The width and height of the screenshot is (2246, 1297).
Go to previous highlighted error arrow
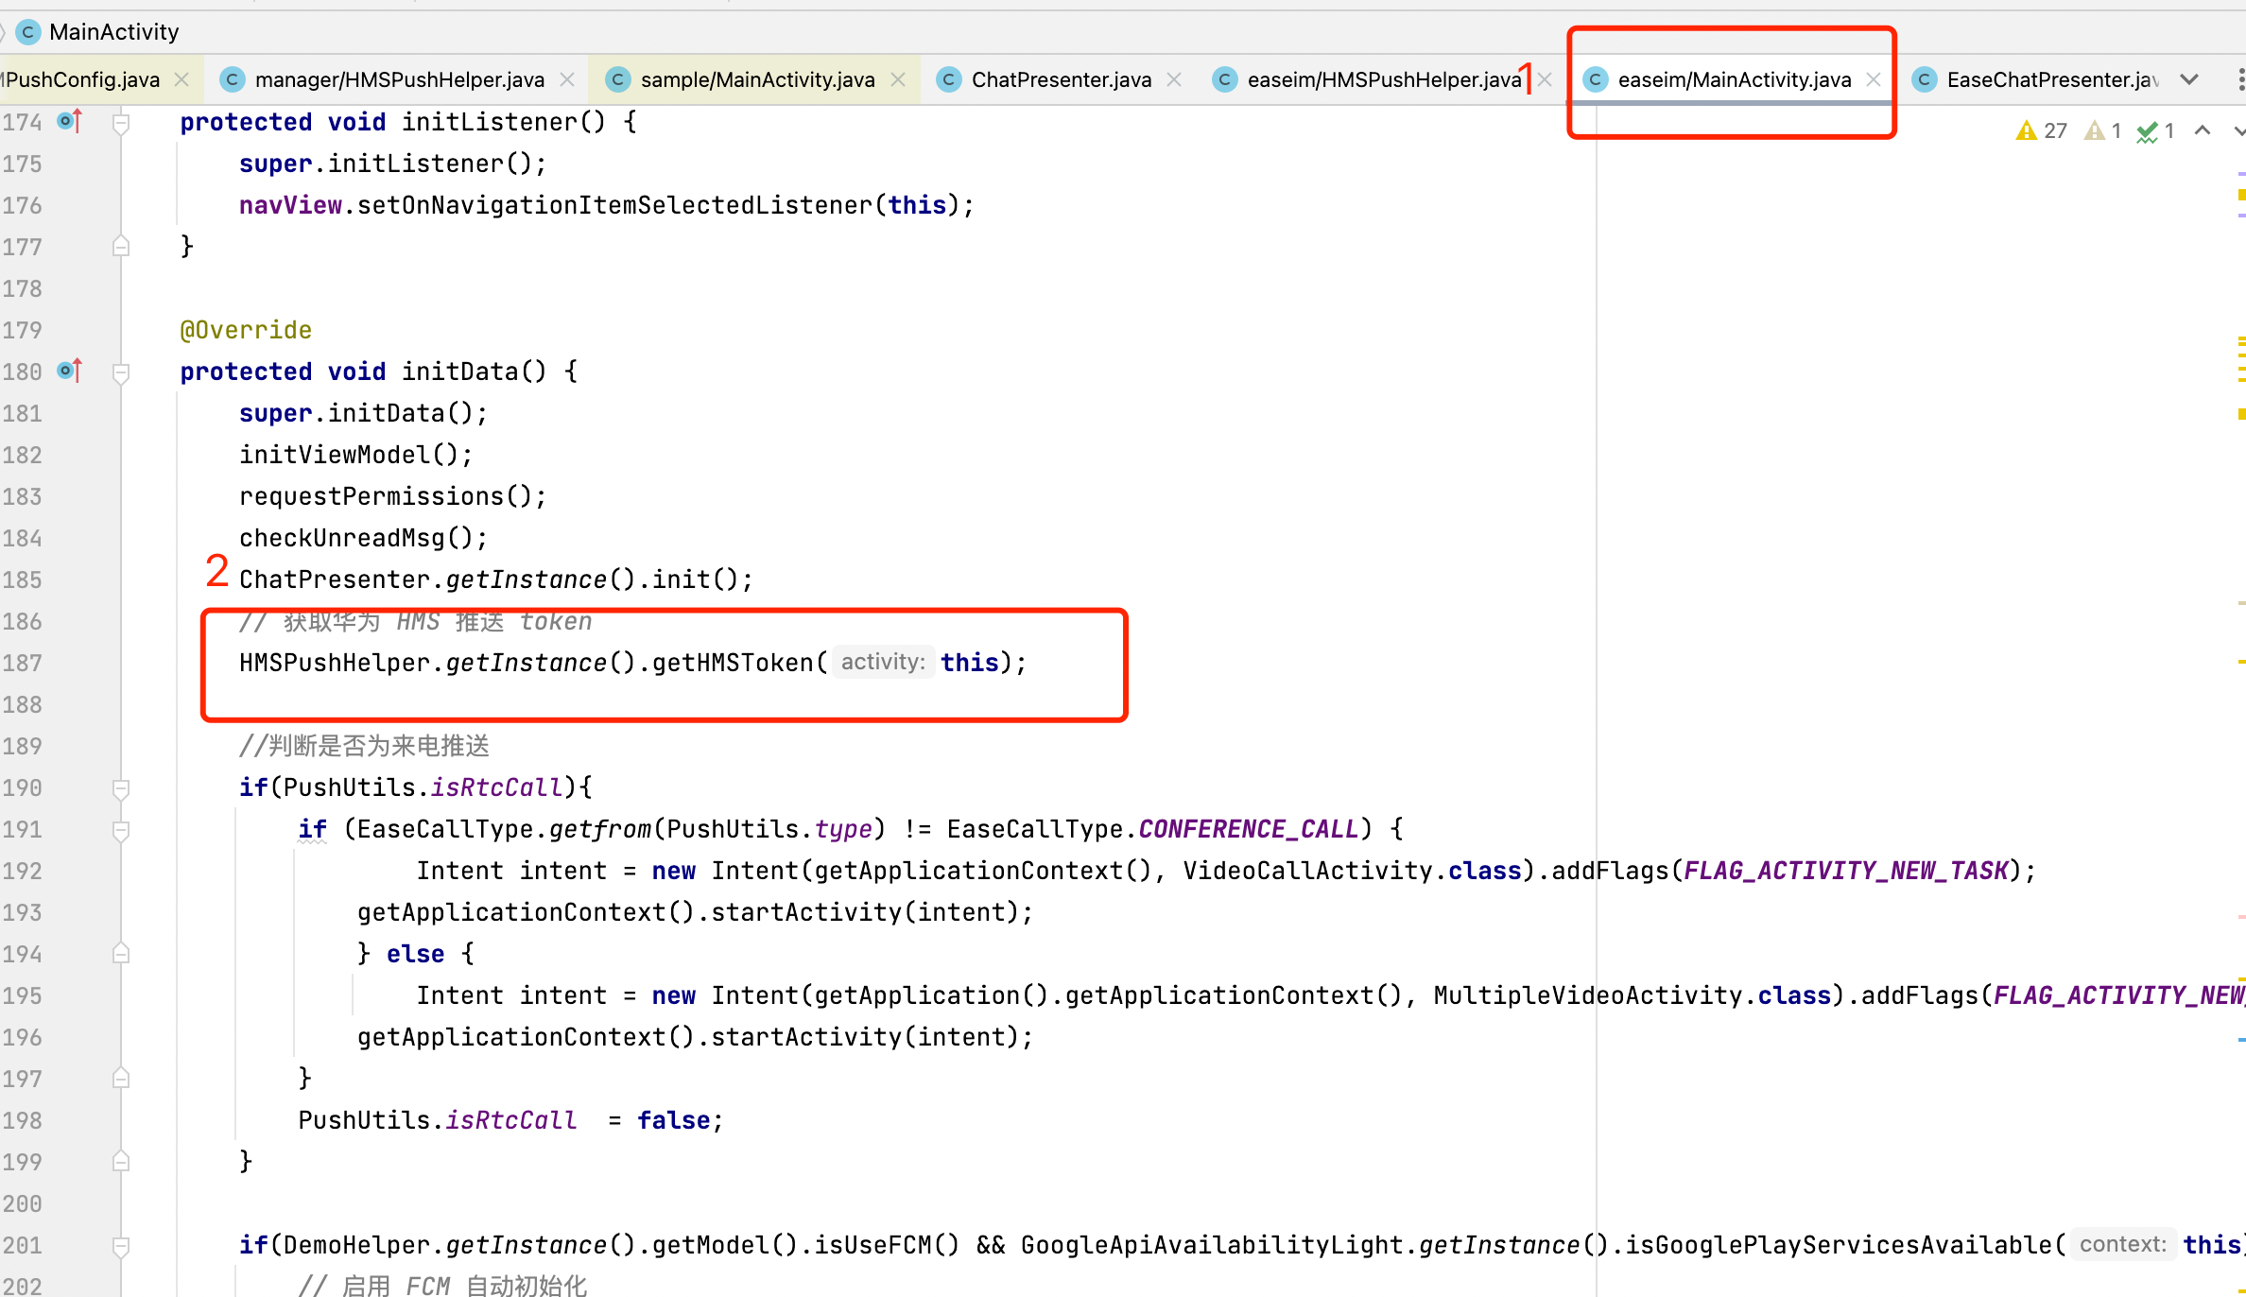(x=2203, y=130)
